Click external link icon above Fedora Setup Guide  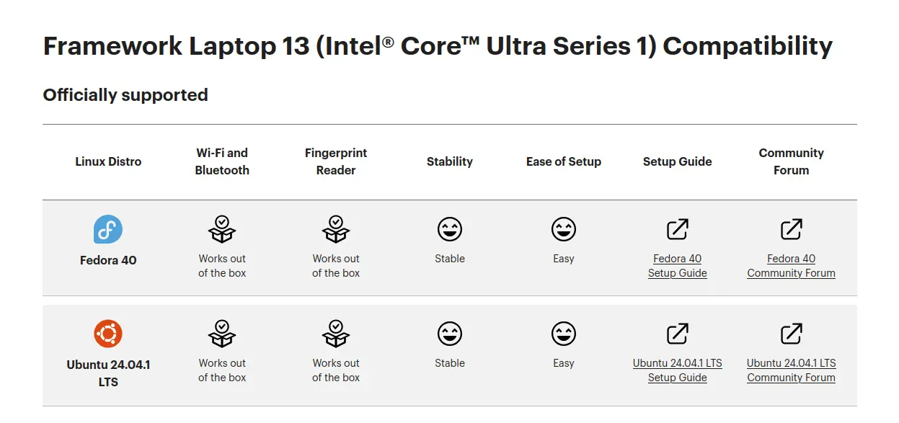point(677,230)
